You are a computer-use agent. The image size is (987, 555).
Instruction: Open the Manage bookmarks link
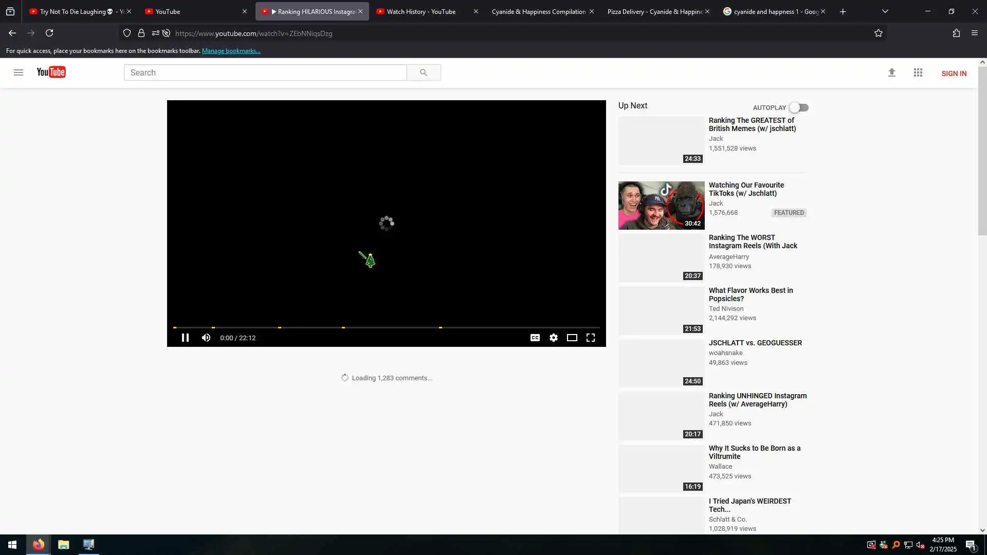coord(231,51)
